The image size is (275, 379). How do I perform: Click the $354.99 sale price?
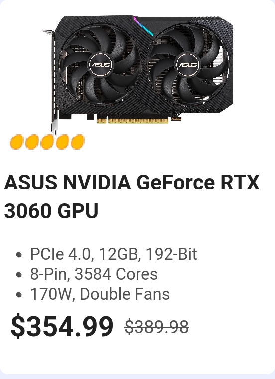click(62, 326)
